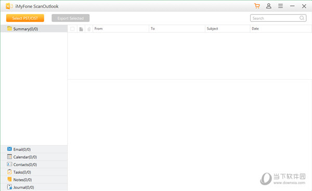Open the Journal(0/0) category
Image resolution: width=312 pixels, height=191 pixels.
(34, 187)
